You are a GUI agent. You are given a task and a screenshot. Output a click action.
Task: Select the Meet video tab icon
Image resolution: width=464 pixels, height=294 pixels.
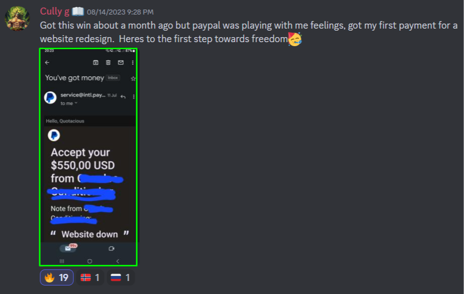click(x=111, y=248)
